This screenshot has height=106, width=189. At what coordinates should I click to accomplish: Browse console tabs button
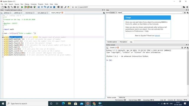click(x=107, y=48)
